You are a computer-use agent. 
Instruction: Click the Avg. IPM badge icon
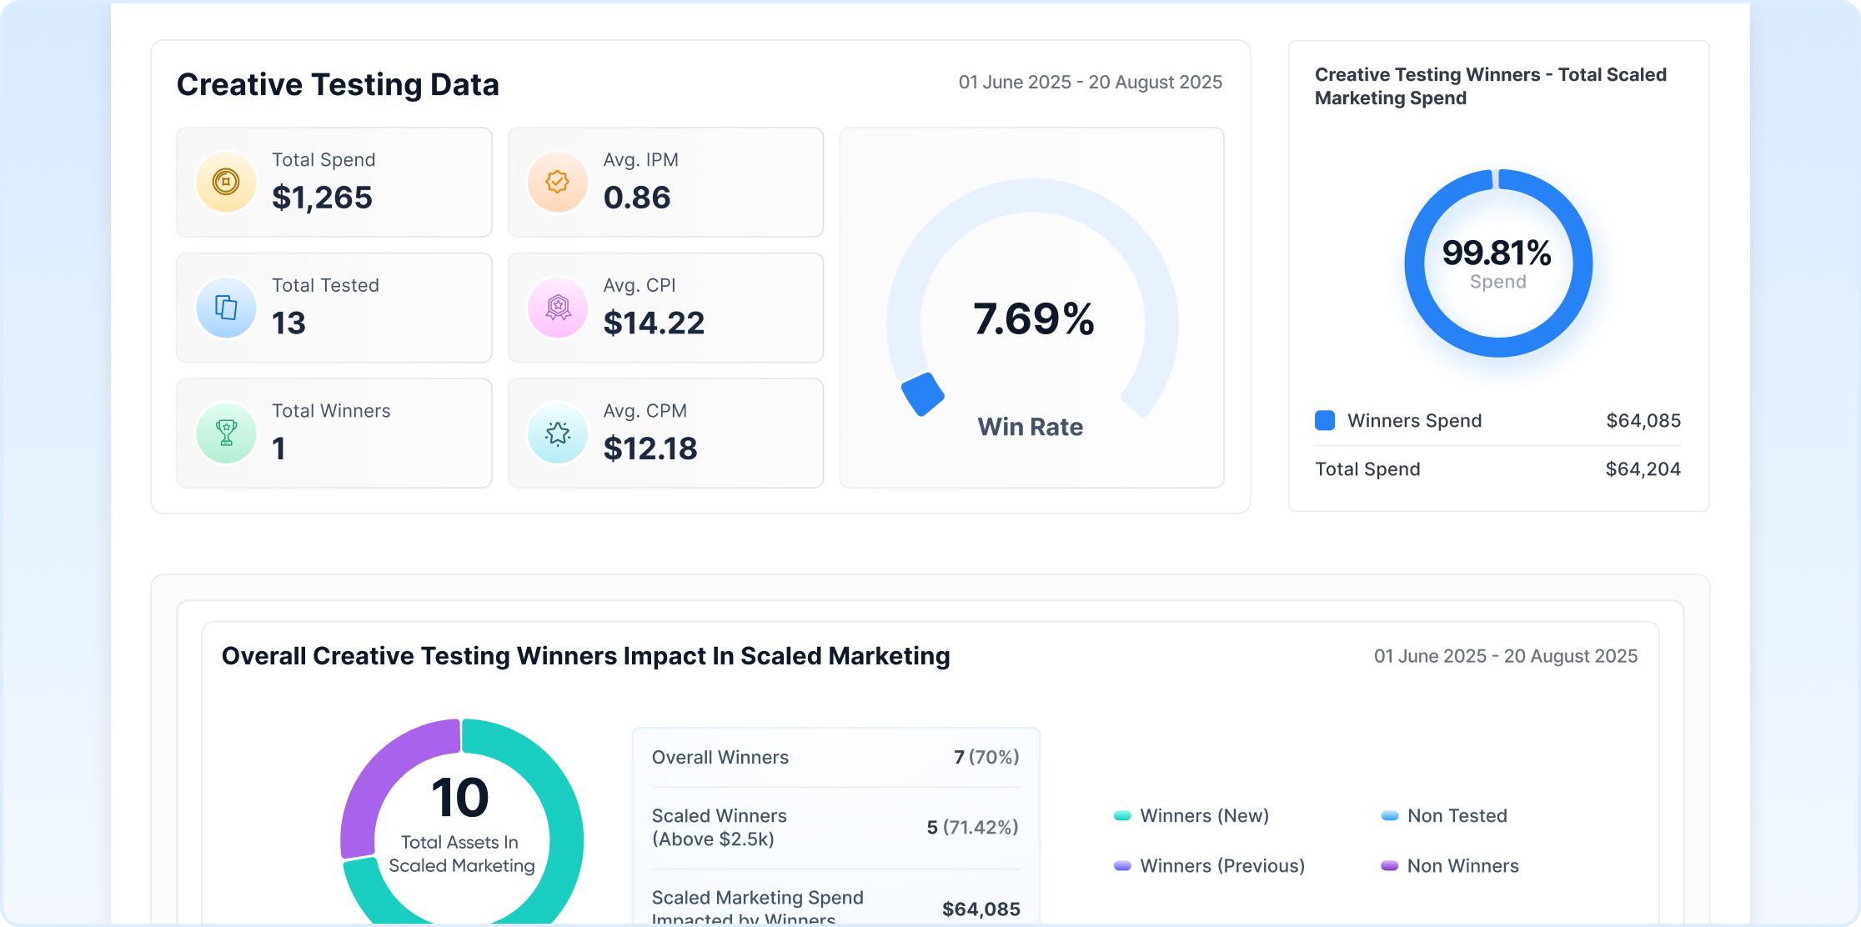[557, 182]
